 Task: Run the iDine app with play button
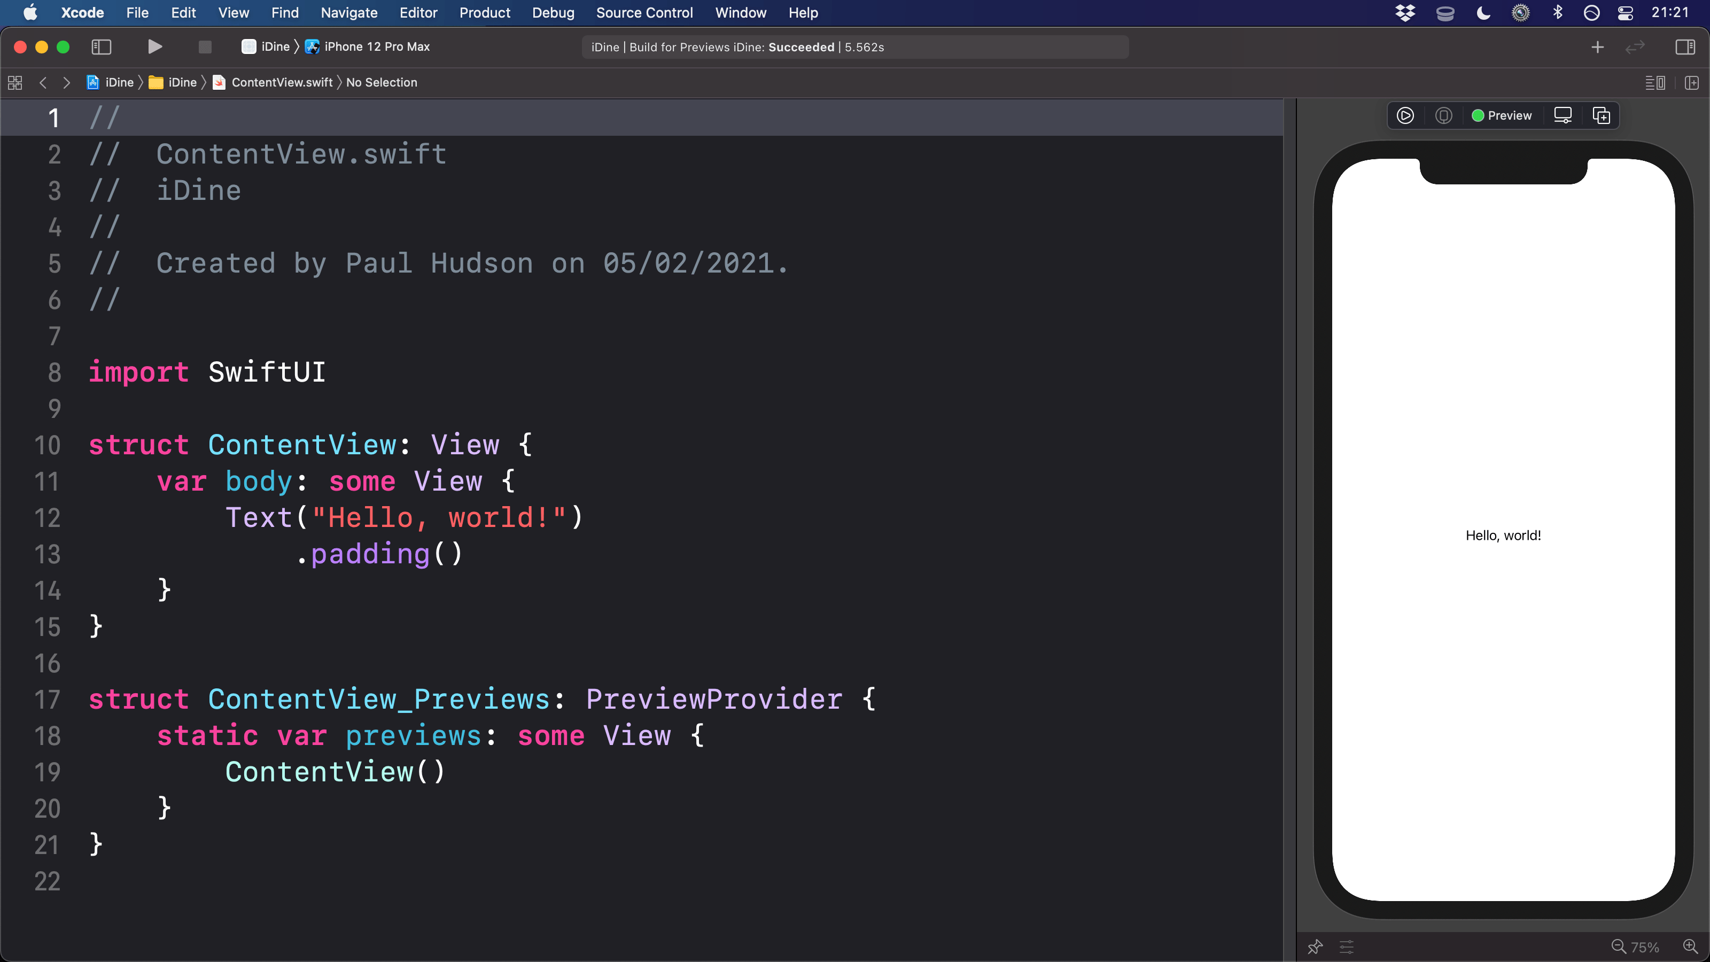(154, 46)
